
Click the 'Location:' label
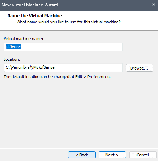click(12, 59)
